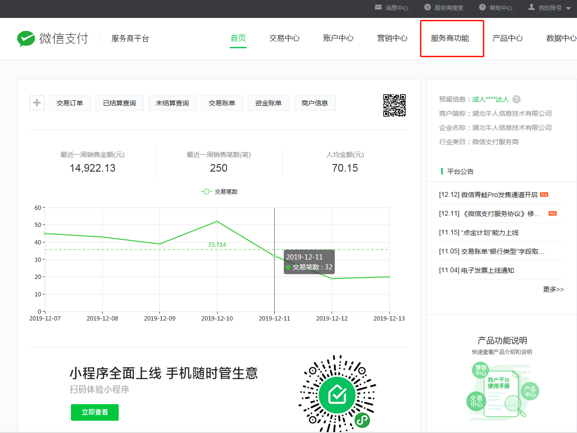This screenshot has height=433, width=577.
Task: Click the plus icon to add shortcut
Action: [x=37, y=103]
